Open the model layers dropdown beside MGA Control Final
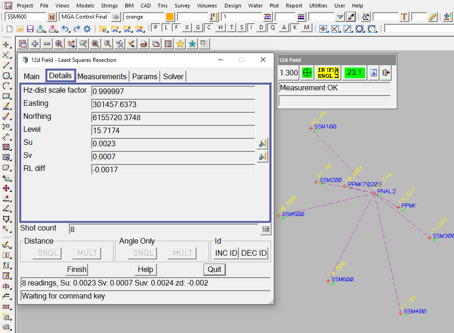 coord(116,17)
